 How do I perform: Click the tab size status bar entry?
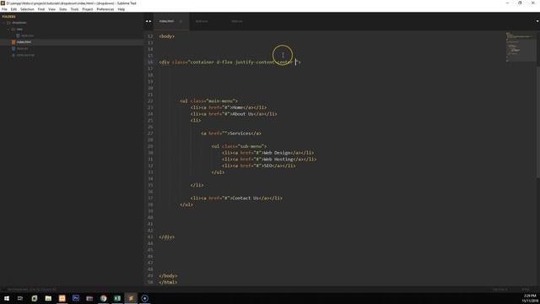tap(500, 290)
